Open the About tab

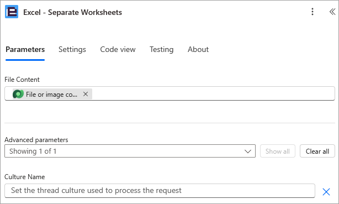(x=198, y=49)
